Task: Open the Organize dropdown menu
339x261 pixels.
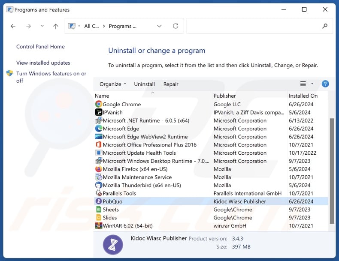Action: click(113, 84)
